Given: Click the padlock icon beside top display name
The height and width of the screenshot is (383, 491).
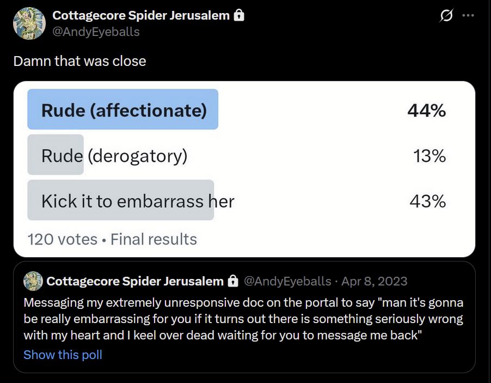Looking at the screenshot, I should coord(239,15).
